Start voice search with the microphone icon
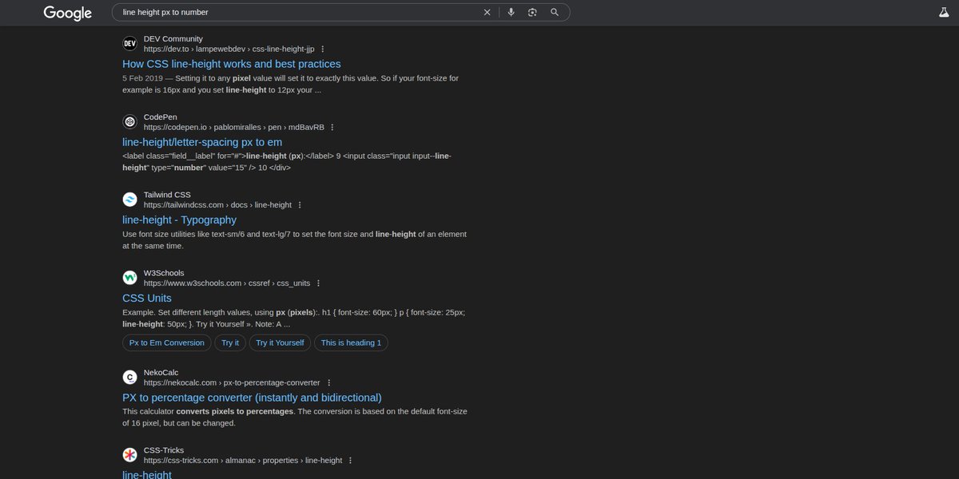This screenshot has width=959, height=479. 511,12
